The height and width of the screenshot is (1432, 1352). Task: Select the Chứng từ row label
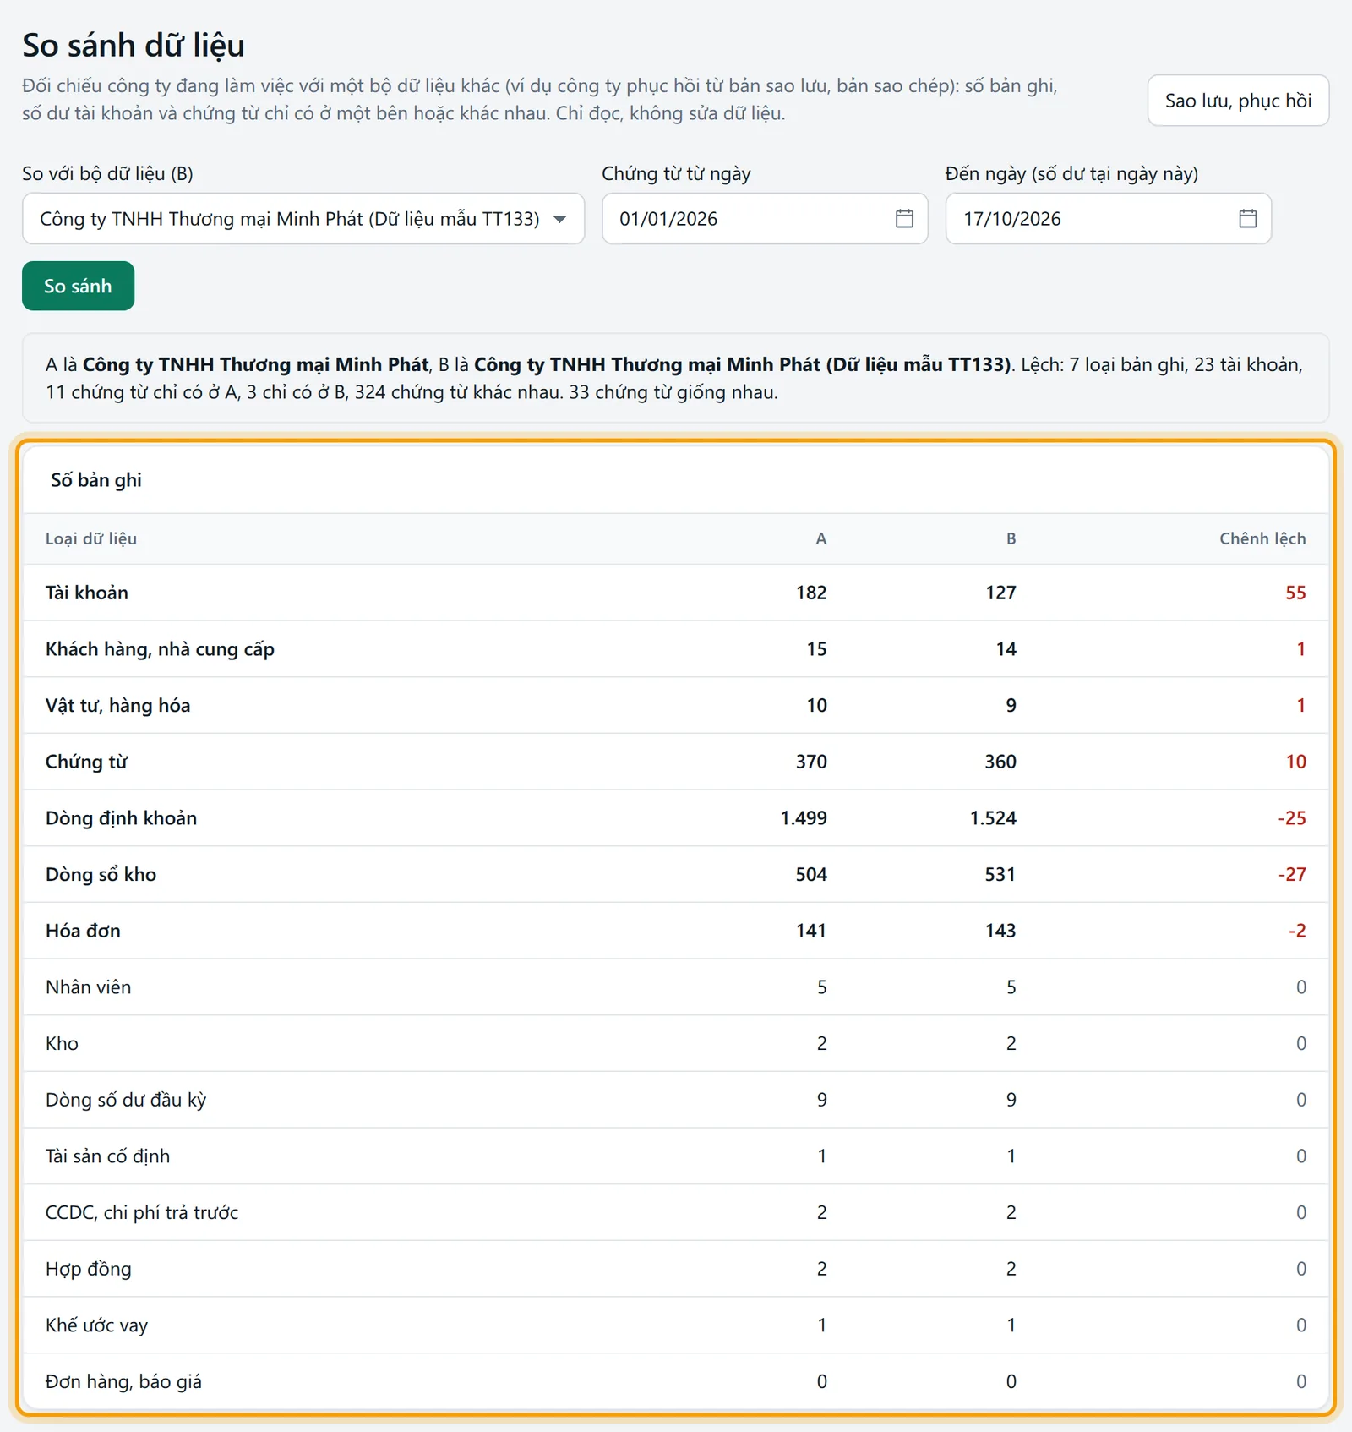(86, 762)
